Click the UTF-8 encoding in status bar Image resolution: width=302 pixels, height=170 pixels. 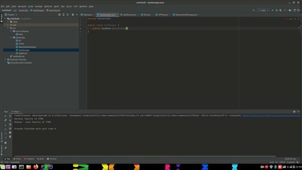[282, 162]
